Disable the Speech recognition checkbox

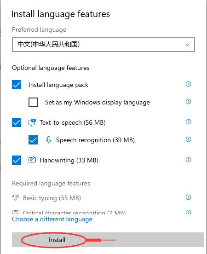(x=33, y=140)
